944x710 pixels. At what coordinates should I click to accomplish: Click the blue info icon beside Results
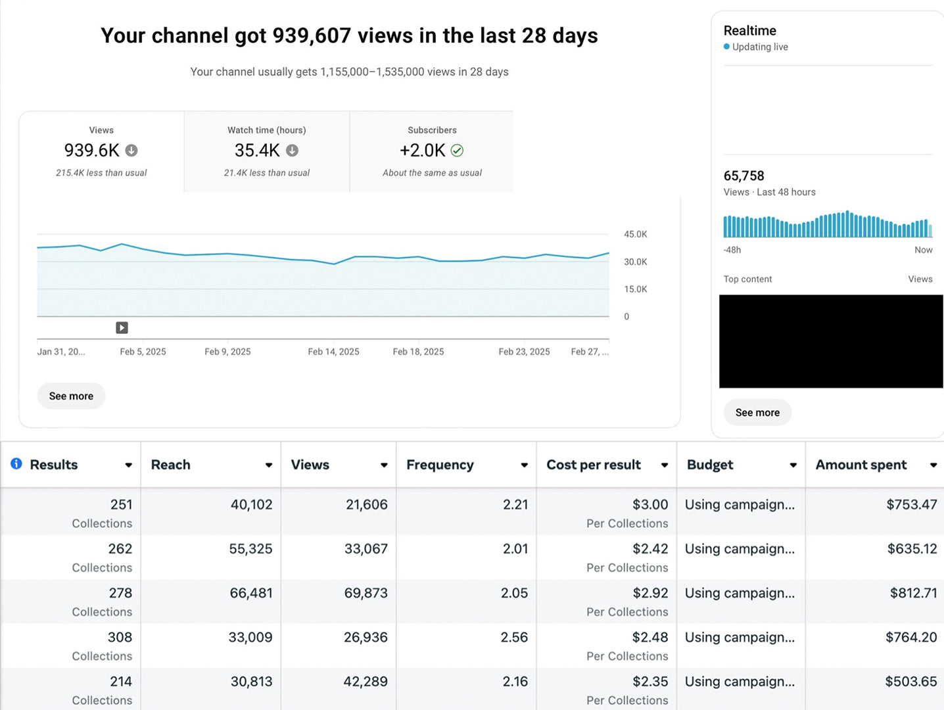(16, 463)
